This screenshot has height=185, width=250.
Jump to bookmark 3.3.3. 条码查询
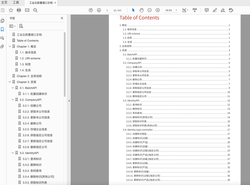coord(32,171)
